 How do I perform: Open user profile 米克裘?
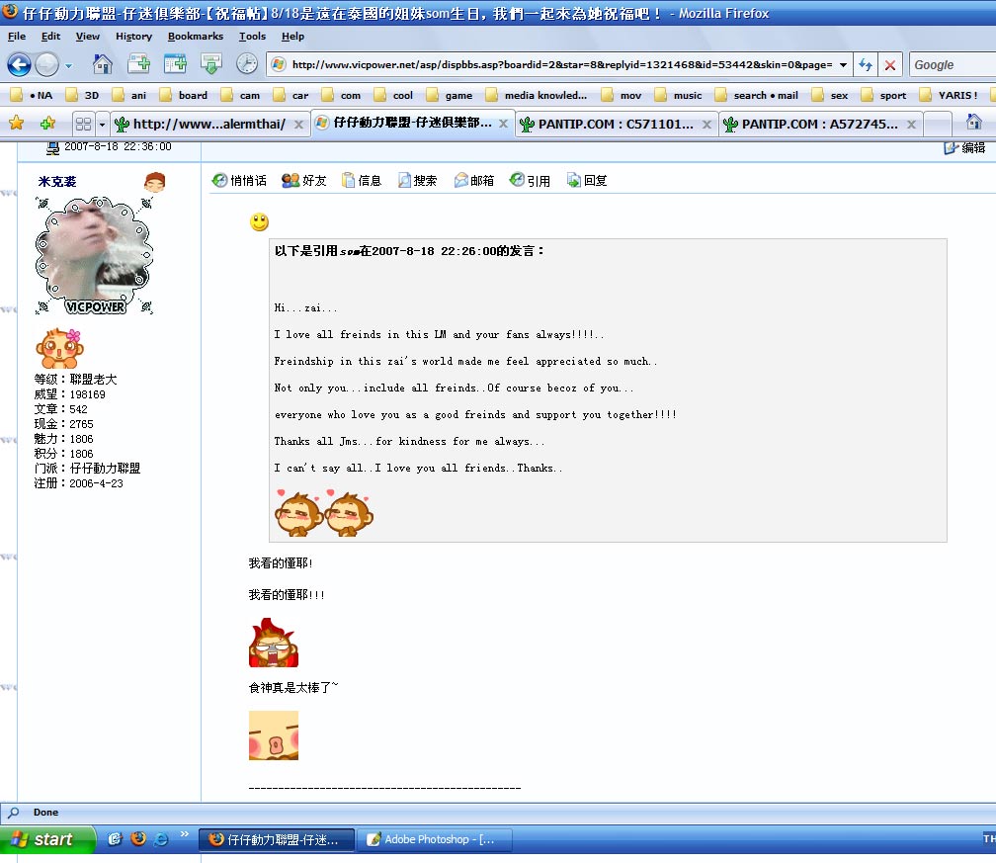[57, 182]
